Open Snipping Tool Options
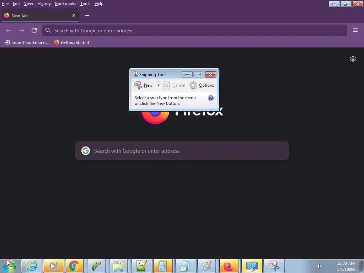The width and height of the screenshot is (364, 273). click(x=202, y=85)
